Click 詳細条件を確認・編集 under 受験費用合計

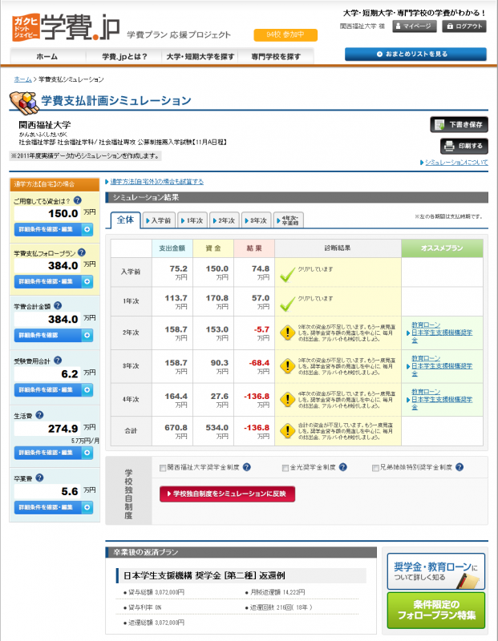54,390
